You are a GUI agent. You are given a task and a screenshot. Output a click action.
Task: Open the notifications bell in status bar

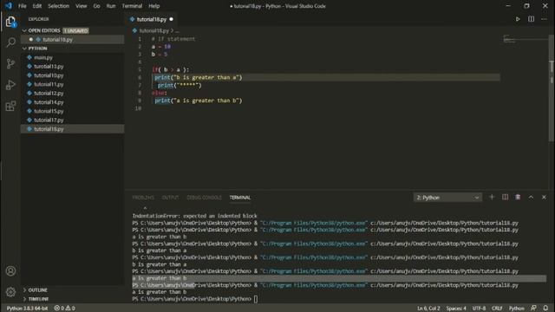click(545, 309)
